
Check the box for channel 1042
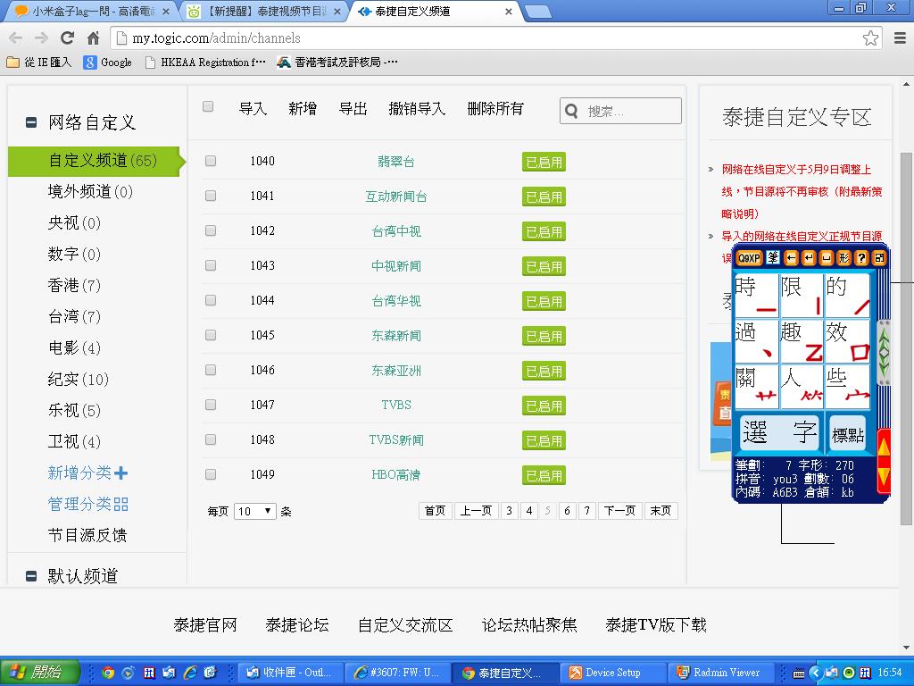point(211,231)
